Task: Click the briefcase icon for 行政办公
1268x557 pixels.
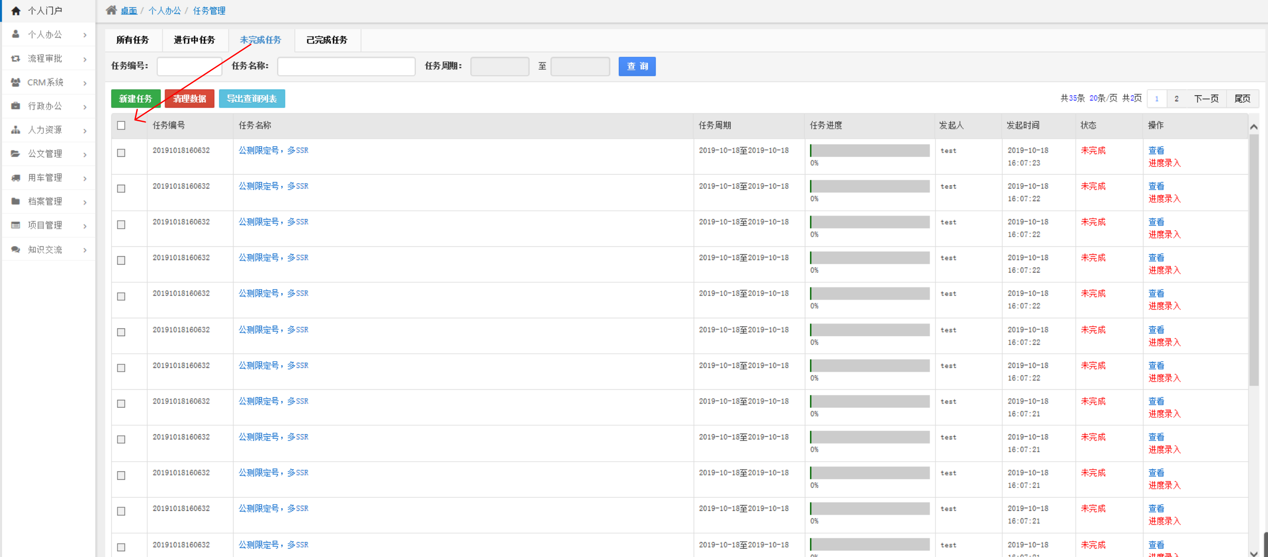Action: tap(16, 106)
